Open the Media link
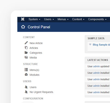This screenshot has height=103, width=110. [x=33, y=57]
